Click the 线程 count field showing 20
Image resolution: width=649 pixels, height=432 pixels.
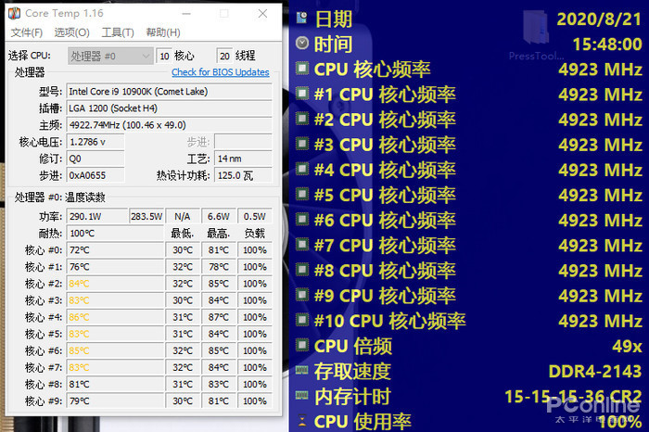click(224, 56)
